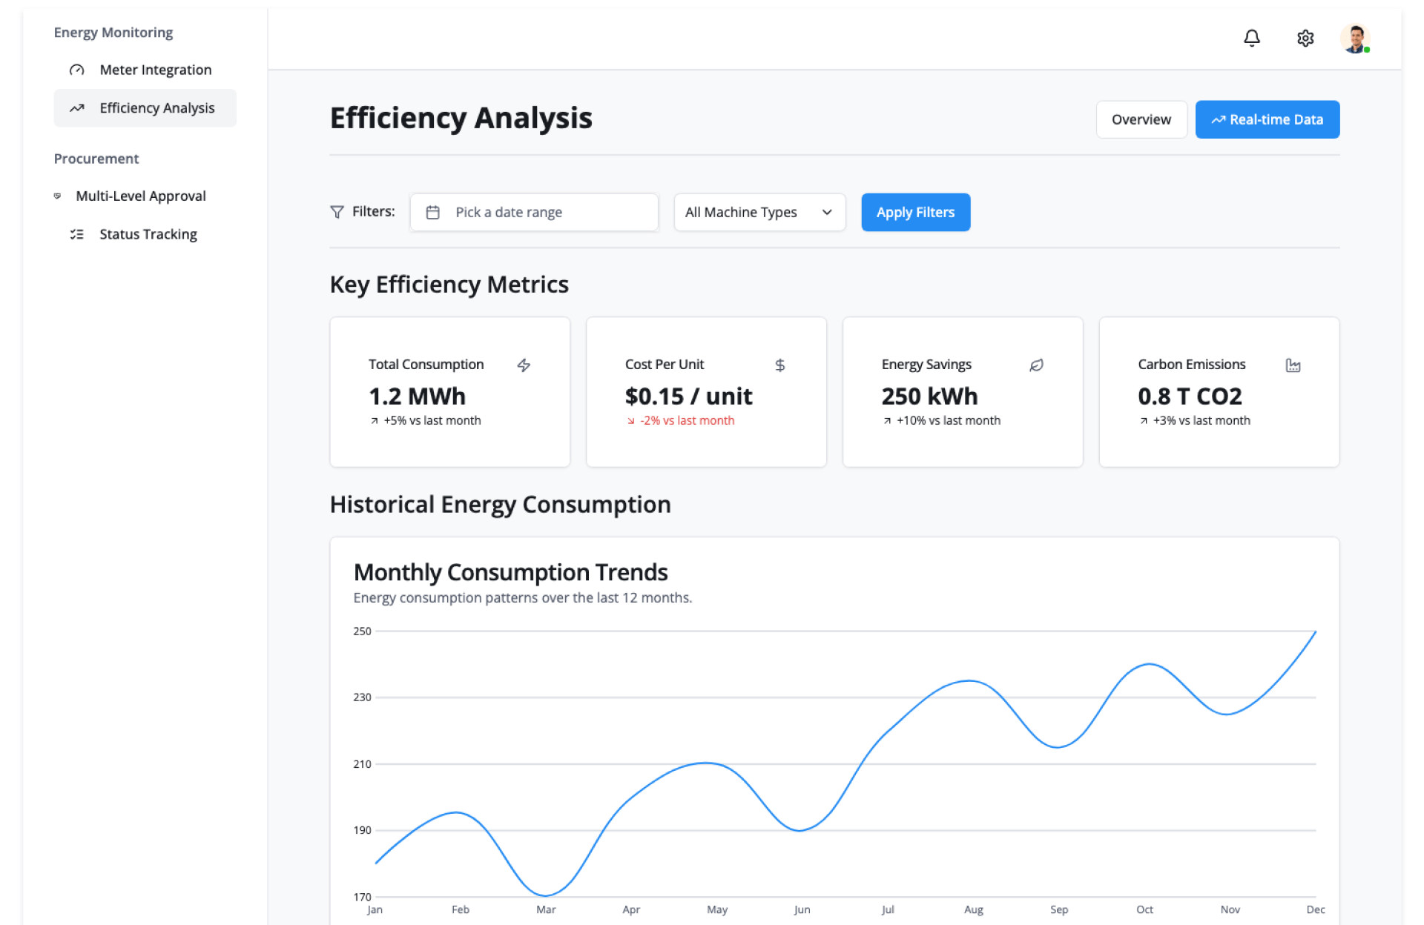Click the user profile avatar
The height and width of the screenshot is (925, 1424).
[1354, 39]
